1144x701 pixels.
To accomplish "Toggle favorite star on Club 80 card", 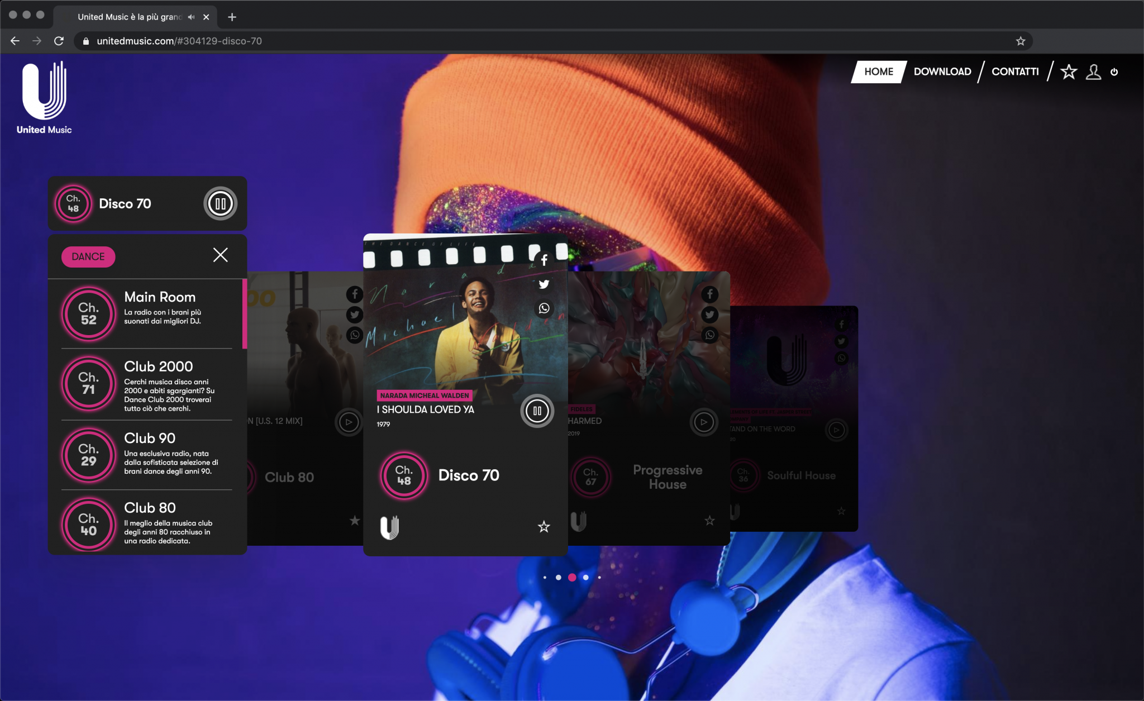I will [354, 521].
